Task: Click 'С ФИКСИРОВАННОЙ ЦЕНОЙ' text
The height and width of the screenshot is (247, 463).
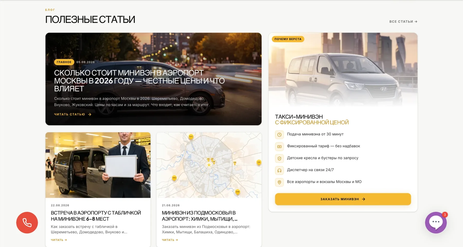Action: (x=312, y=123)
